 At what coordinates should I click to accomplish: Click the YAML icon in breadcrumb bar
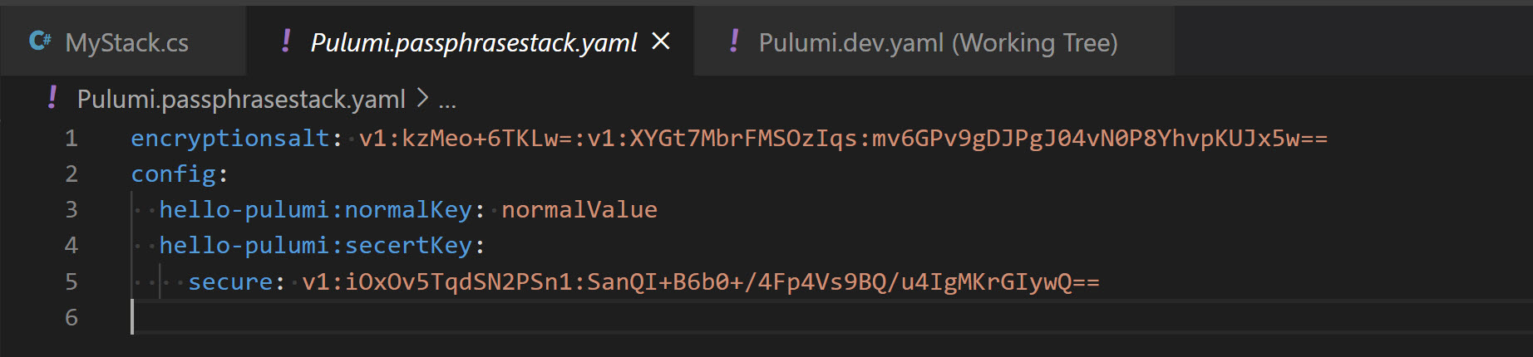52,98
